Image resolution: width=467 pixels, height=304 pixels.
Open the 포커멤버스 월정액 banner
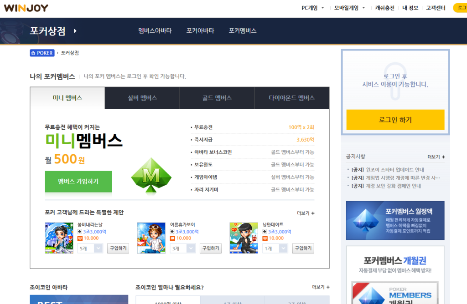[395, 221]
